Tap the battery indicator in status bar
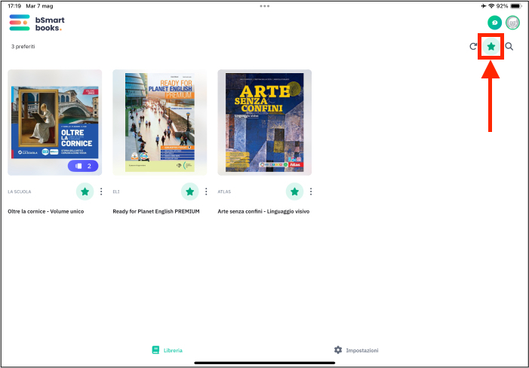This screenshot has height=368, width=529. pyautogui.click(x=516, y=6)
